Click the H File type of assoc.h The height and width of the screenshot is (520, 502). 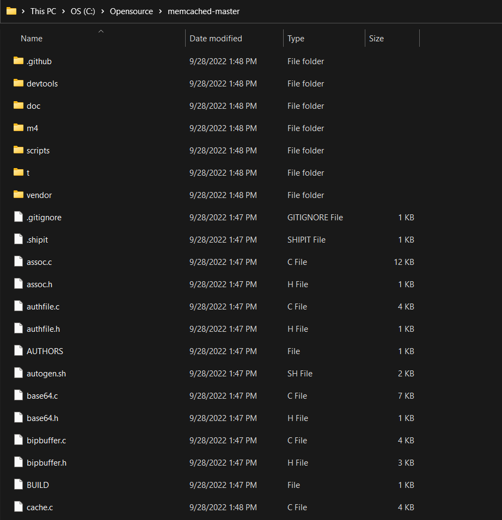(x=298, y=284)
